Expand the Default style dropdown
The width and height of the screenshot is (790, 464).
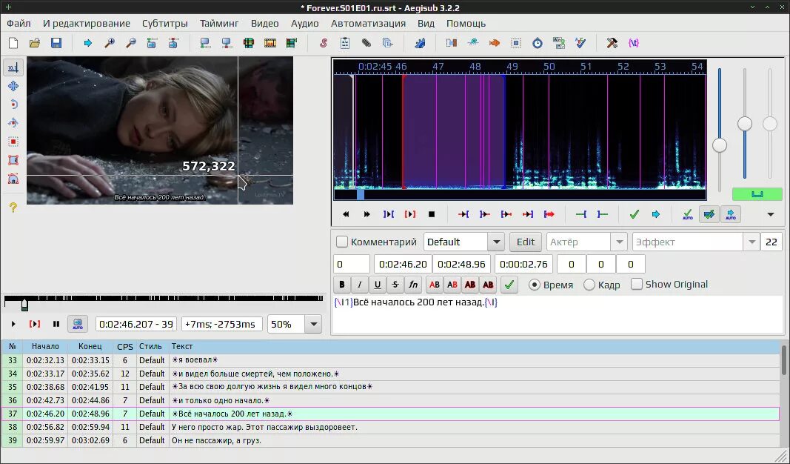point(496,242)
